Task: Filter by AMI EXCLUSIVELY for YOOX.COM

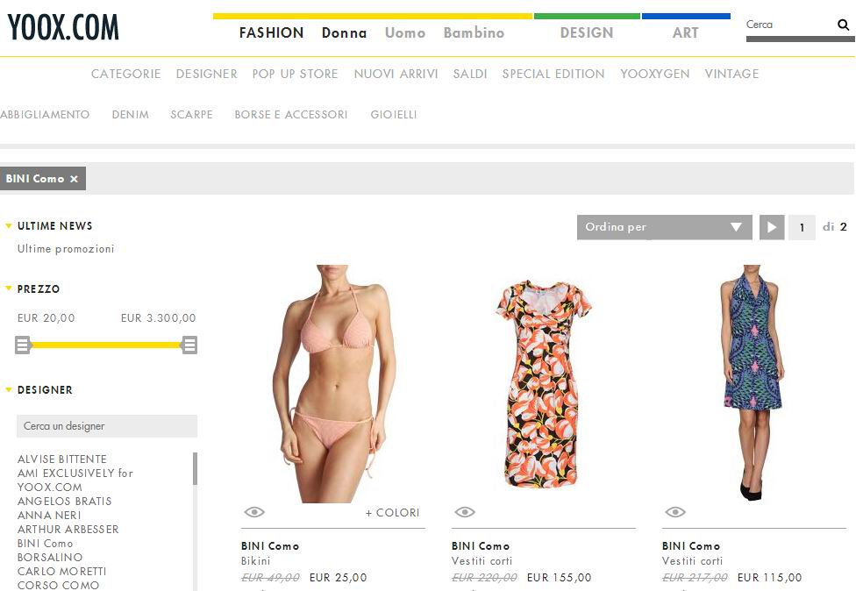Action: coord(75,481)
